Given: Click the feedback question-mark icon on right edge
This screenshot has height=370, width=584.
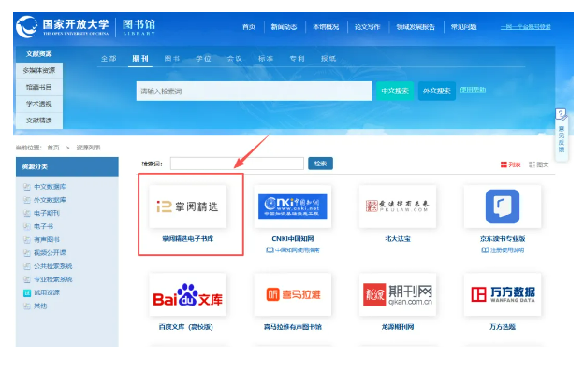Looking at the screenshot, I should pos(562,115).
